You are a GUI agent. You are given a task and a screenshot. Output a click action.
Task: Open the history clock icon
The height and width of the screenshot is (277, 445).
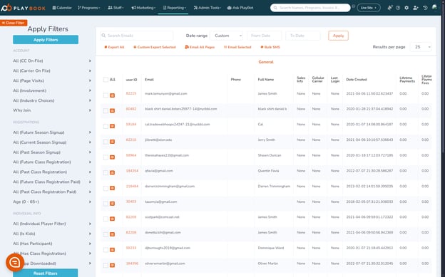[425, 8]
